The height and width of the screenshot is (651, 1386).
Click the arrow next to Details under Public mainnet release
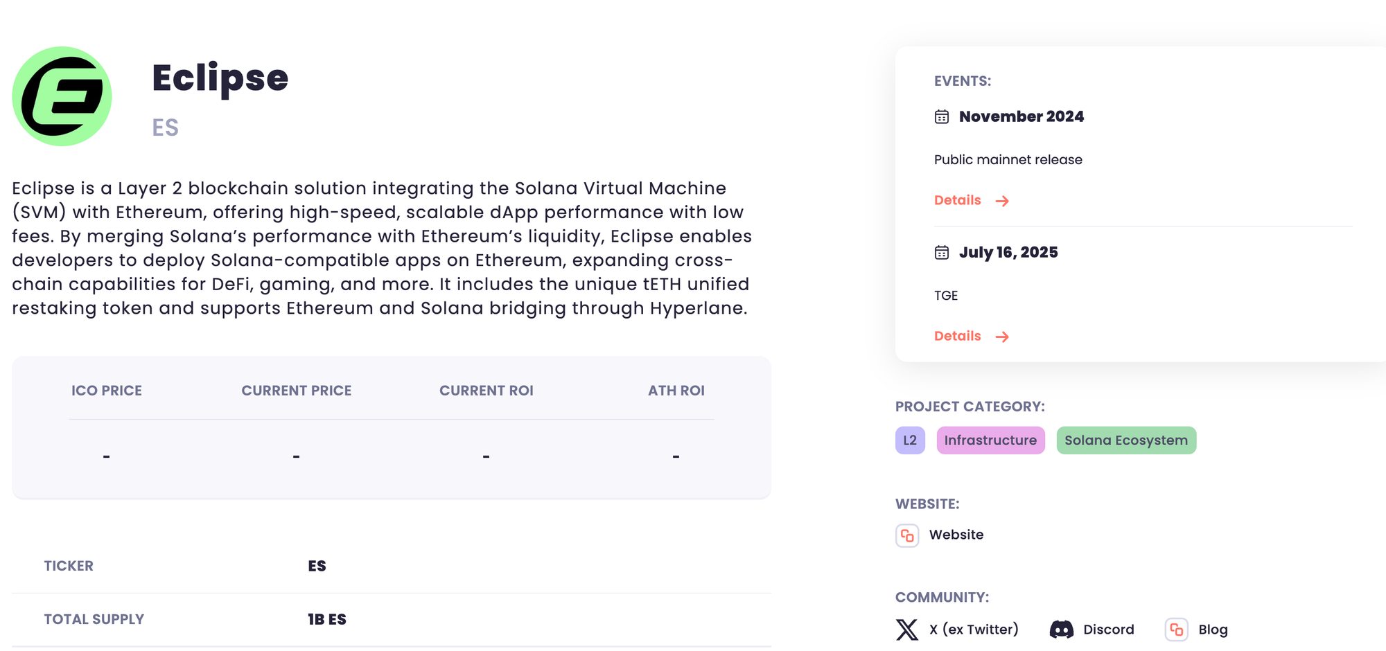tap(1002, 201)
